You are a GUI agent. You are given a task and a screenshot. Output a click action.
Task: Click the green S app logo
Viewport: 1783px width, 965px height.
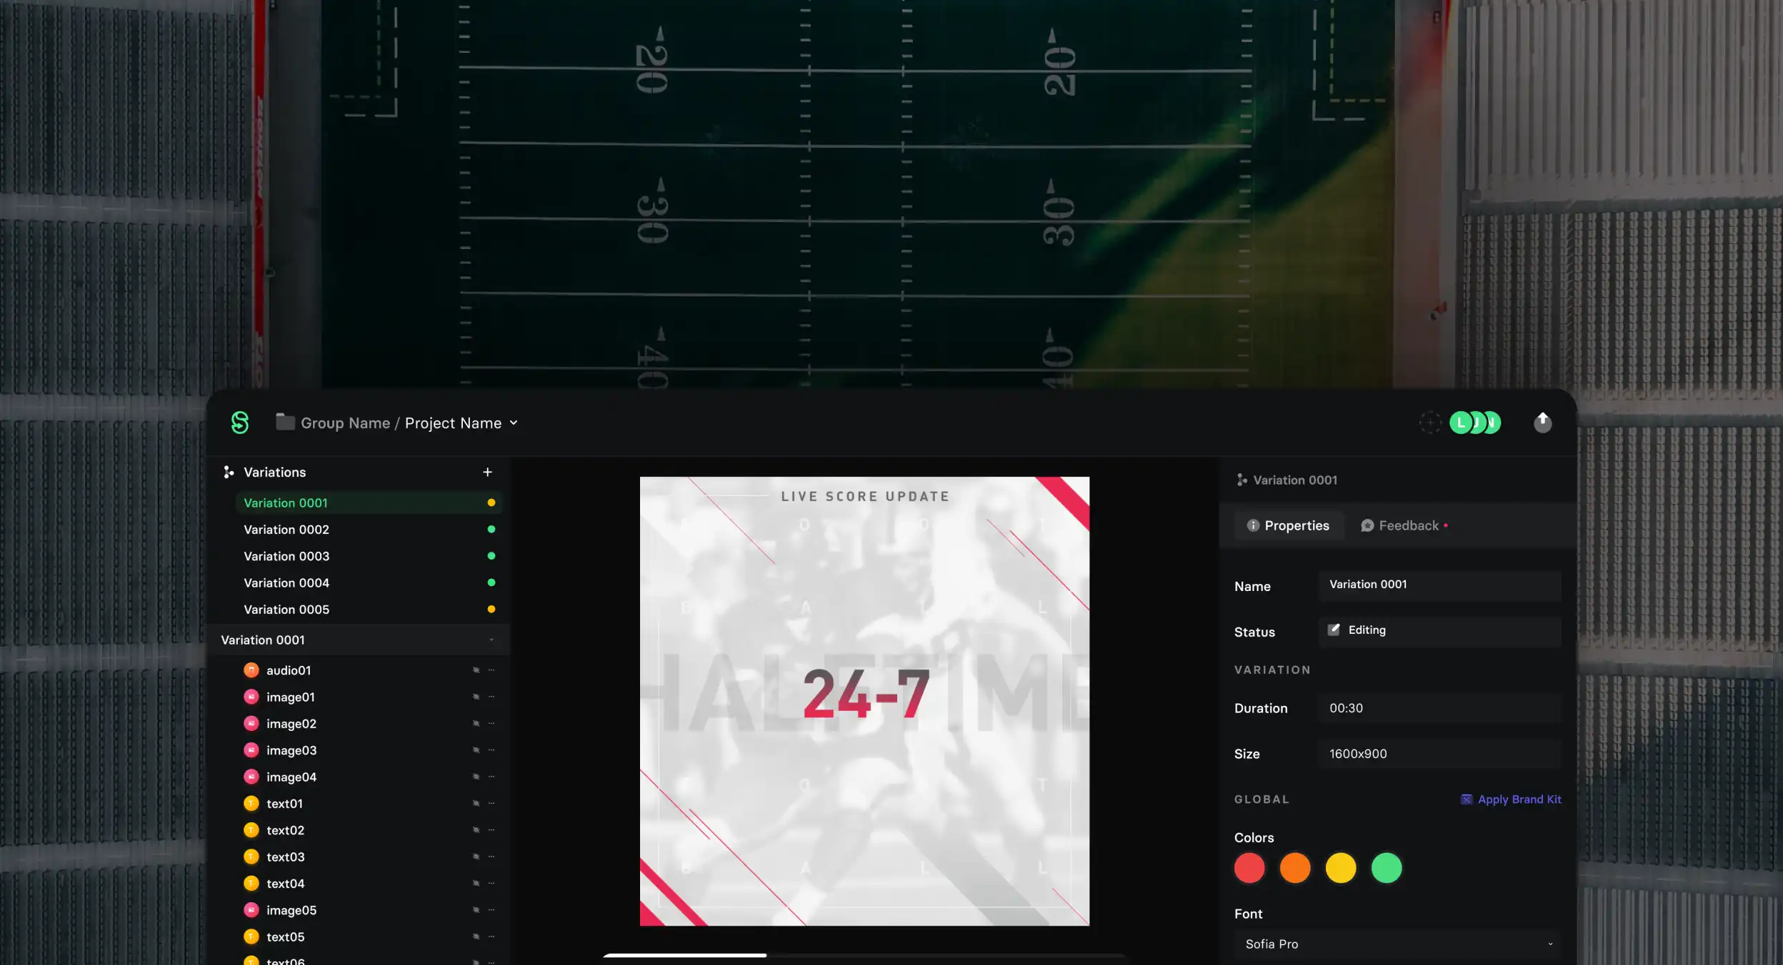click(240, 423)
